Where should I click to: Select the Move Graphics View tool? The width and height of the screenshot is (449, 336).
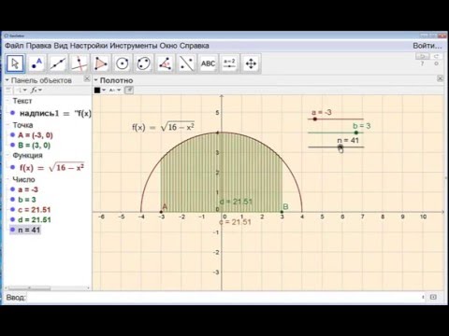(x=251, y=63)
